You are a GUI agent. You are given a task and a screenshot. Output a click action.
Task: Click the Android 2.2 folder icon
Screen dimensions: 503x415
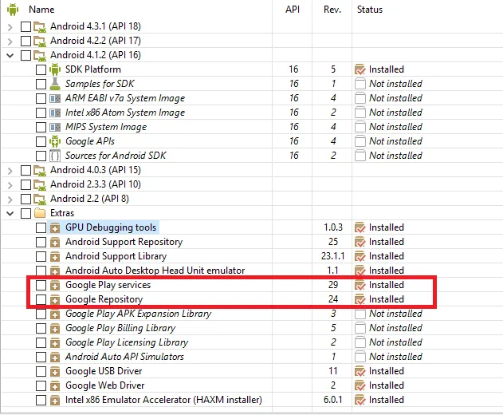click(40, 199)
